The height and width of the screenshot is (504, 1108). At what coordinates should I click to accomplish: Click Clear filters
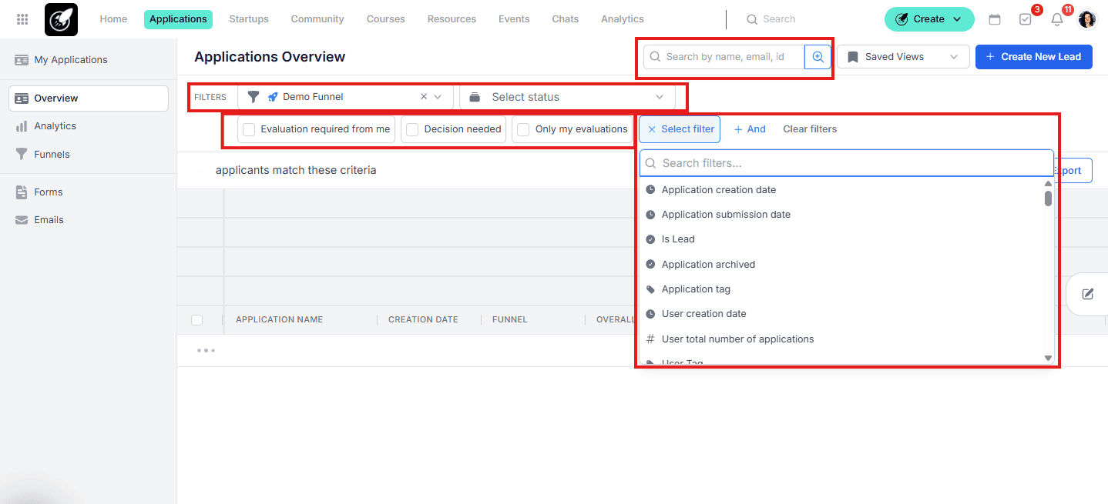click(810, 129)
